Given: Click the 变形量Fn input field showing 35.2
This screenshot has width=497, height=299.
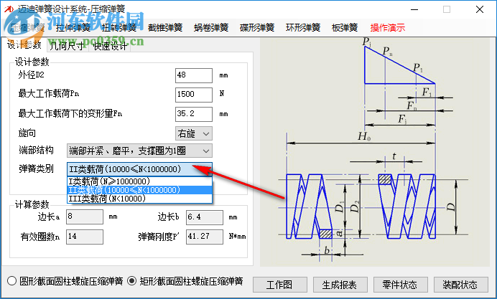Looking at the screenshot, I should (194, 114).
